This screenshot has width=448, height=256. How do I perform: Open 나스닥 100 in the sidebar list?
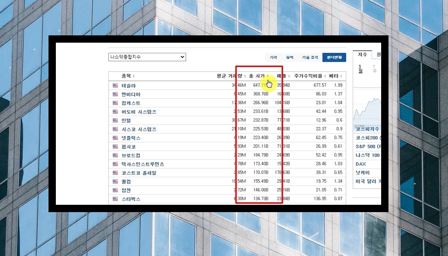click(367, 155)
